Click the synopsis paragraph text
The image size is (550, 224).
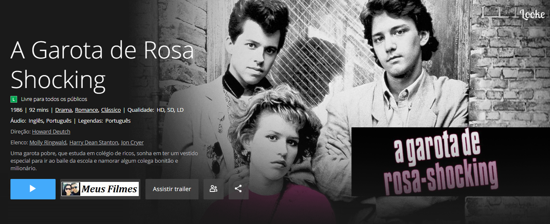tap(104, 161)
